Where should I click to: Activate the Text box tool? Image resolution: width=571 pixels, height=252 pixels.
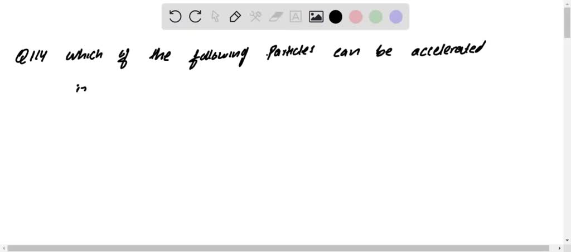click(x=296, y=17)
